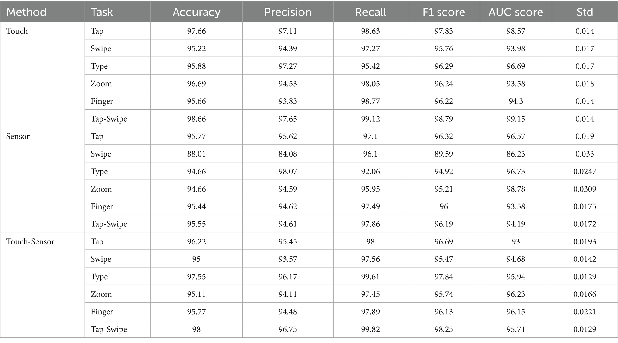The image size is (618, 343).
Task: Select the precision value 84.08
Action: pos(287,154)
